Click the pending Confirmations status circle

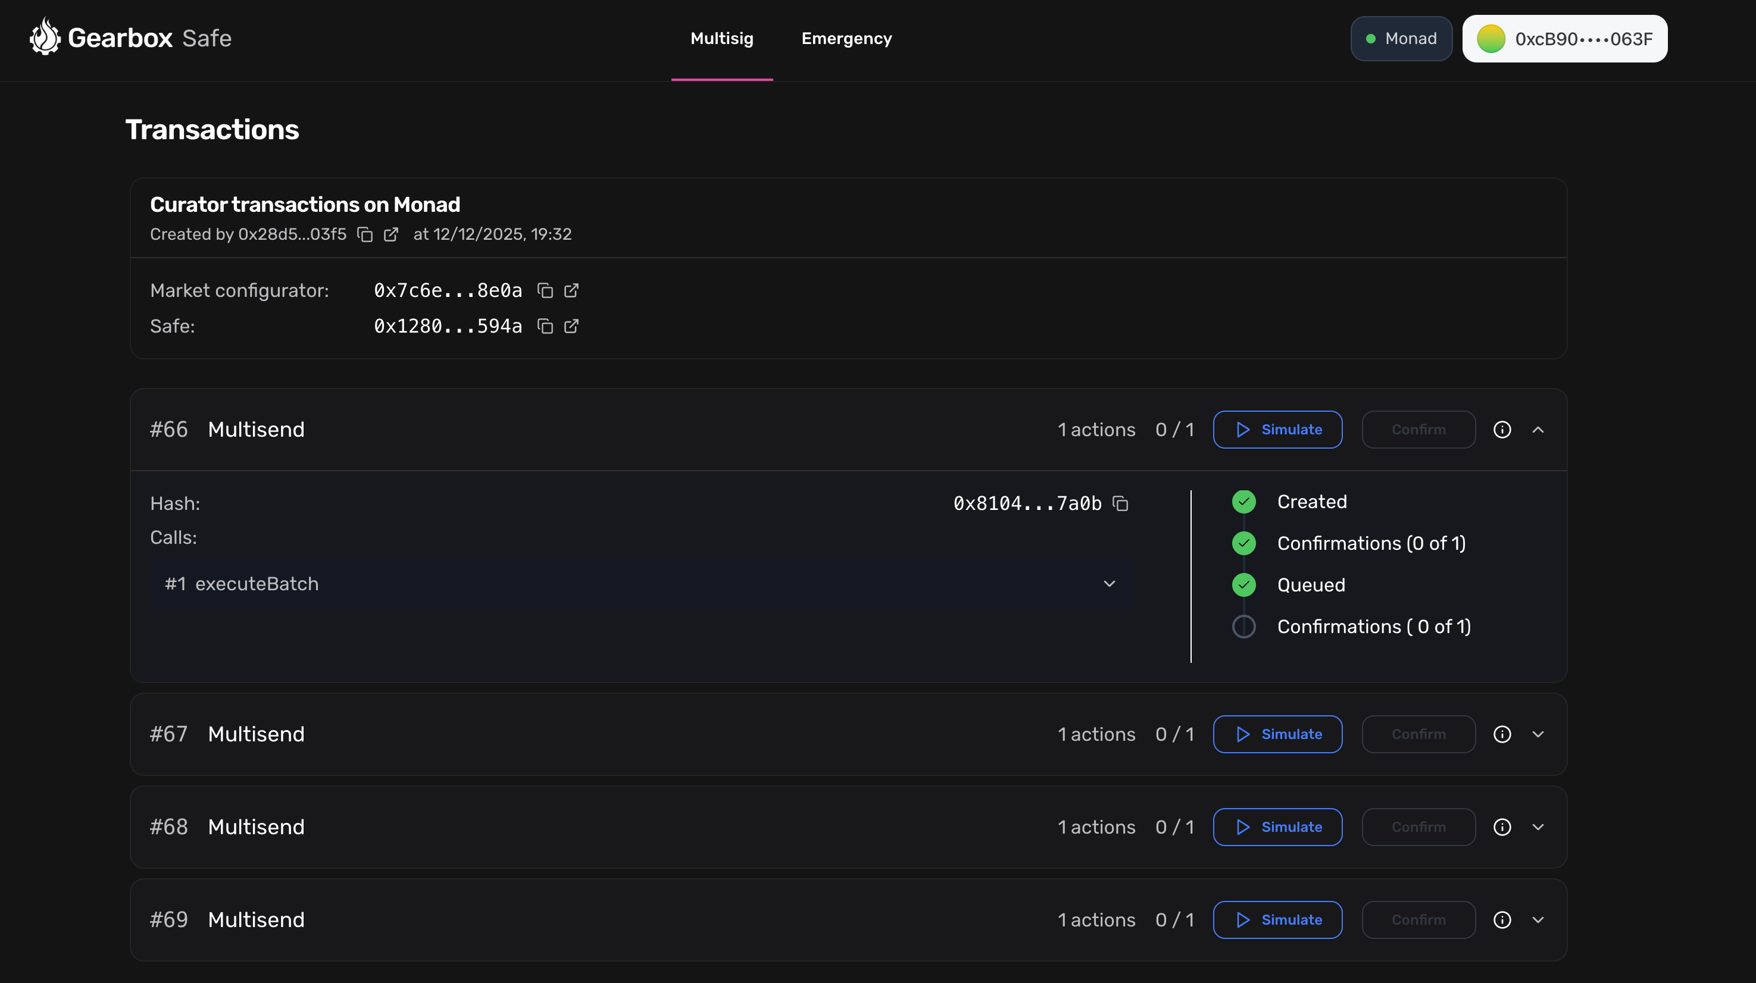click(1243, 627)
